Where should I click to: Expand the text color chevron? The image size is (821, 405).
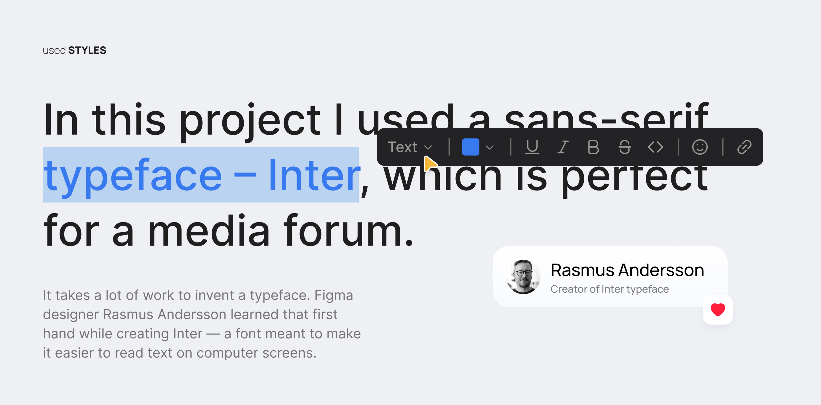(x=490, y=147)
